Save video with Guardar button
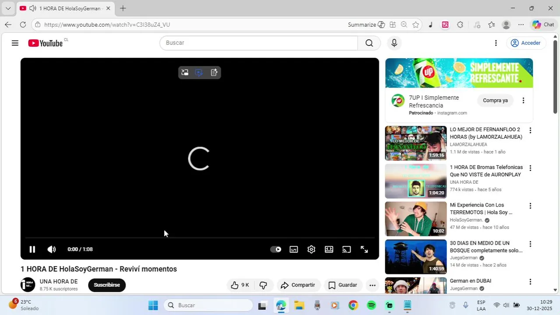Image resolution: width=560 pixels, height=315 pixels. (x=343, y=285)
